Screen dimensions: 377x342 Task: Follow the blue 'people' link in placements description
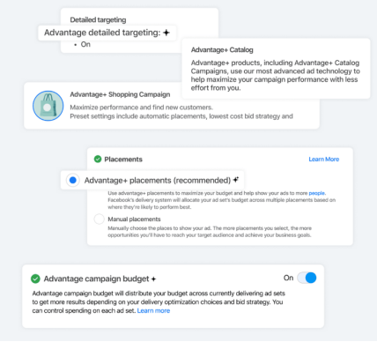click(x=316, y=193)
